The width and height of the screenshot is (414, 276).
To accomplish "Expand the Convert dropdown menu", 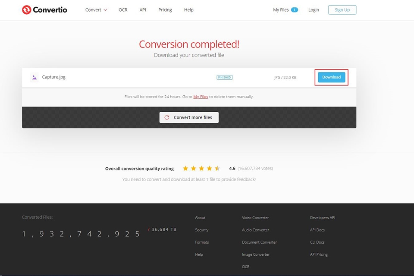I will tap(96, 10).
